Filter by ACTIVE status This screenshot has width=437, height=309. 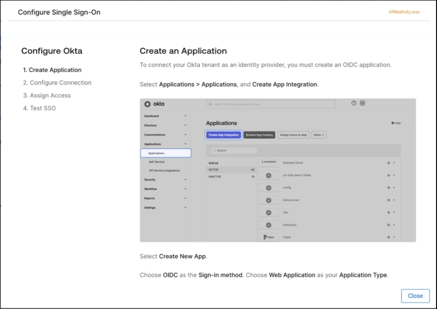point(231,169)
